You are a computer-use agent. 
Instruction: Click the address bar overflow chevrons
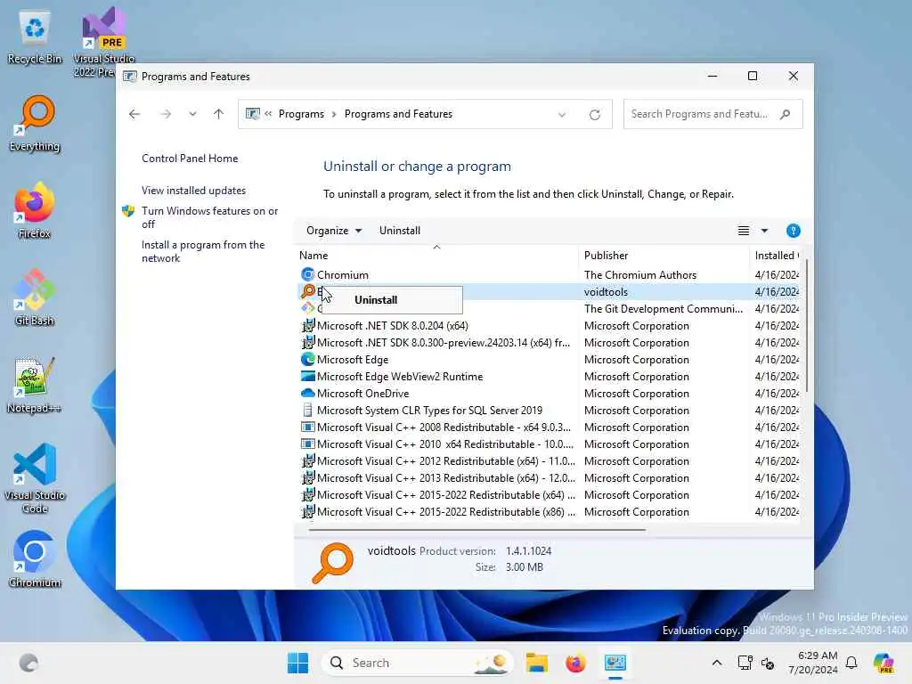click(268, 114)
